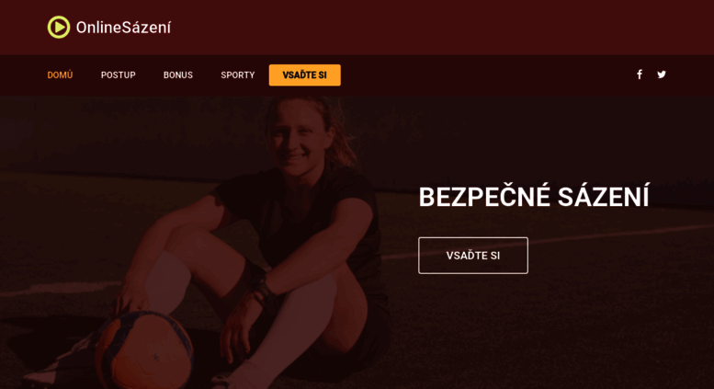Go to the DOMŮ menu item
This screenshot has height=389, width=714.
(x=60, y=74)
